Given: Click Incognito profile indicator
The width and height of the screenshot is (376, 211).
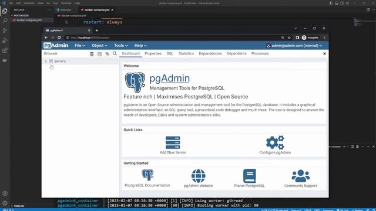Looking at the screenshot, I should pos(310,38).
